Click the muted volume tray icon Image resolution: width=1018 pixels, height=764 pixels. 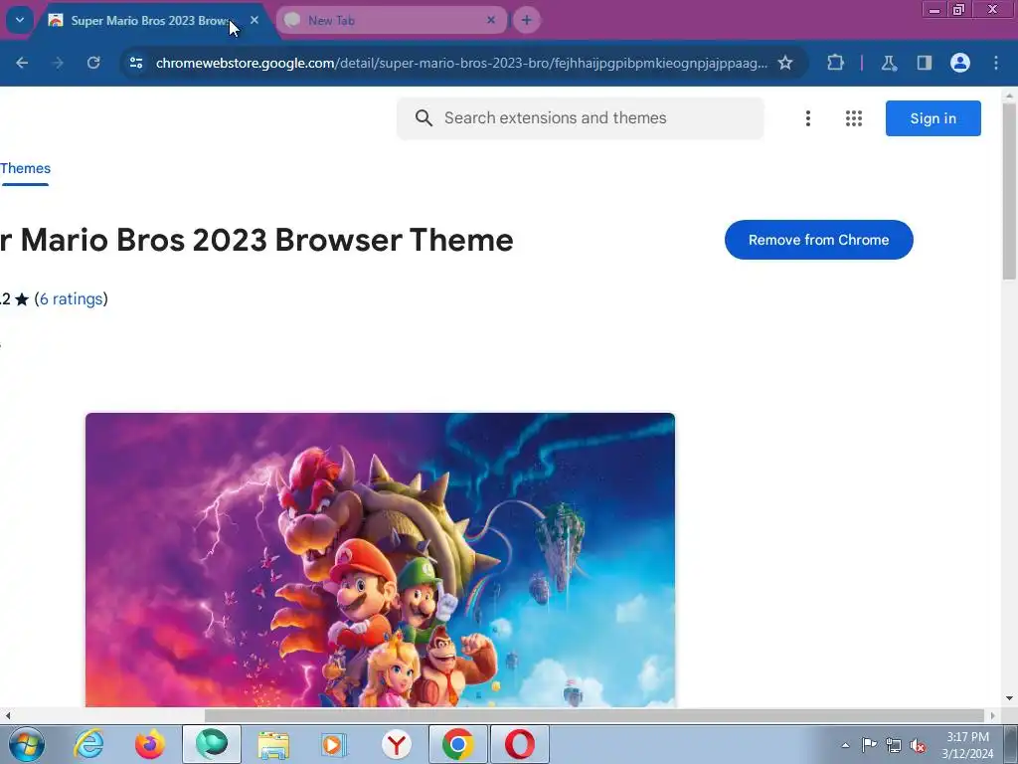[918, 746]
